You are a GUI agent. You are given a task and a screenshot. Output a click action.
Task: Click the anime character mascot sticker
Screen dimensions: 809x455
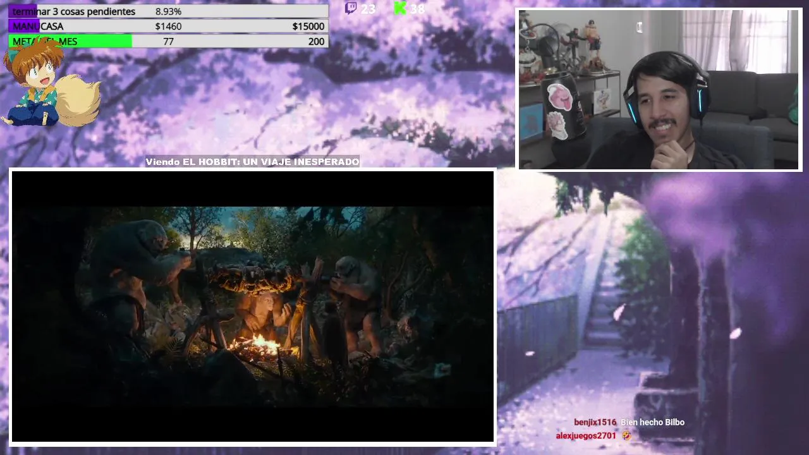pos(49,82)
